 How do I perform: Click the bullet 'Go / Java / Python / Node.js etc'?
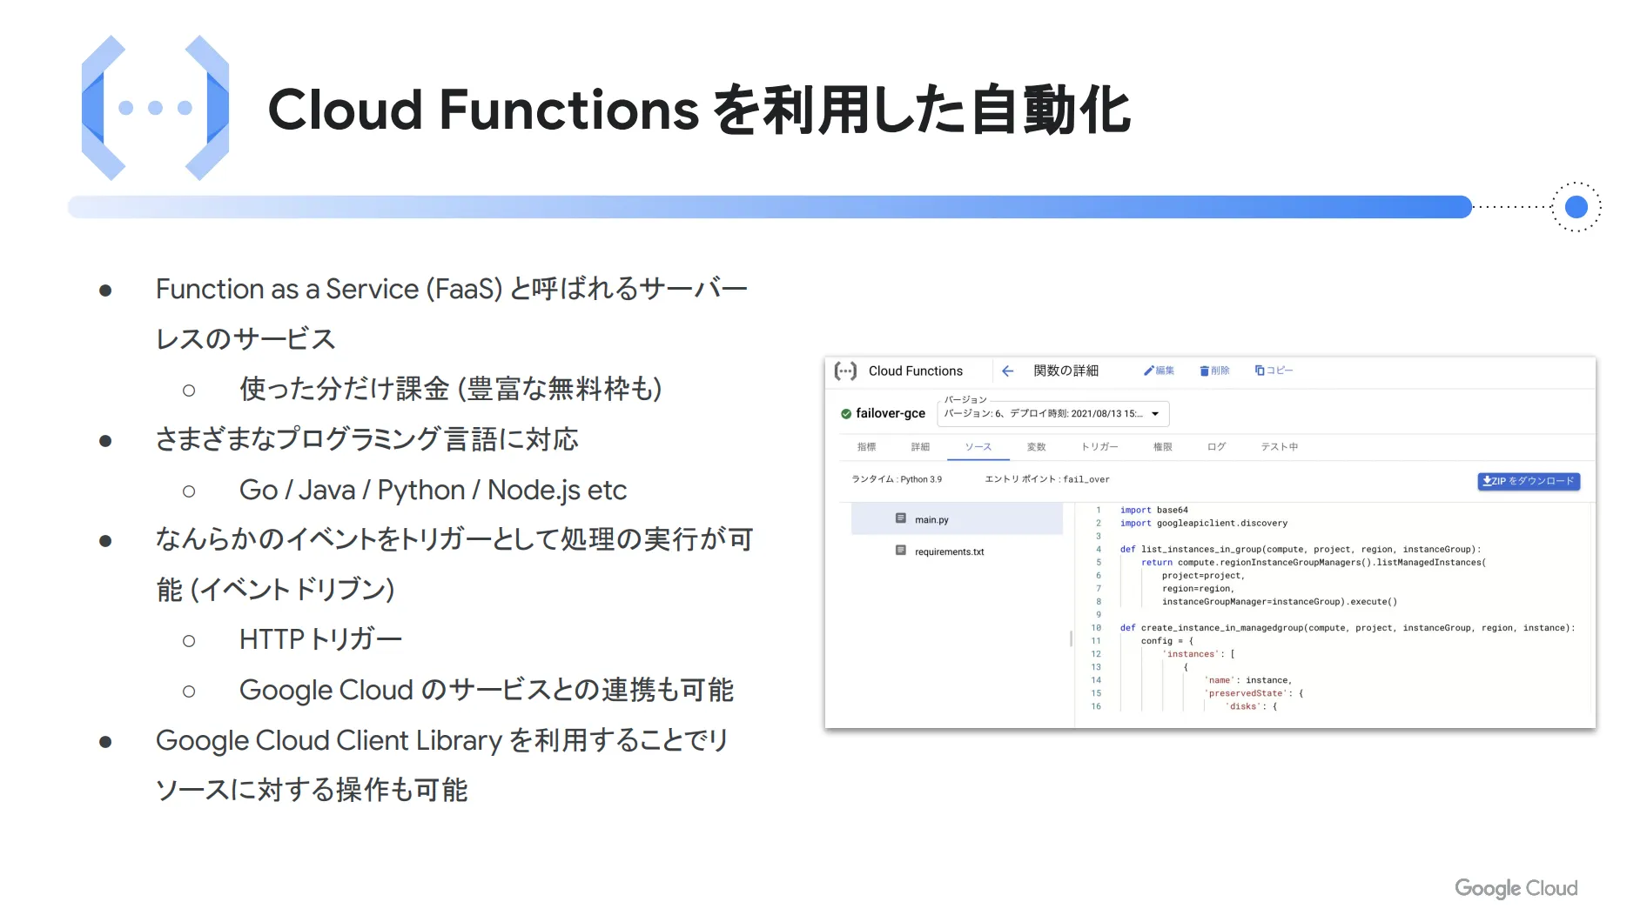pyautogui.click(x=433, y=490)
